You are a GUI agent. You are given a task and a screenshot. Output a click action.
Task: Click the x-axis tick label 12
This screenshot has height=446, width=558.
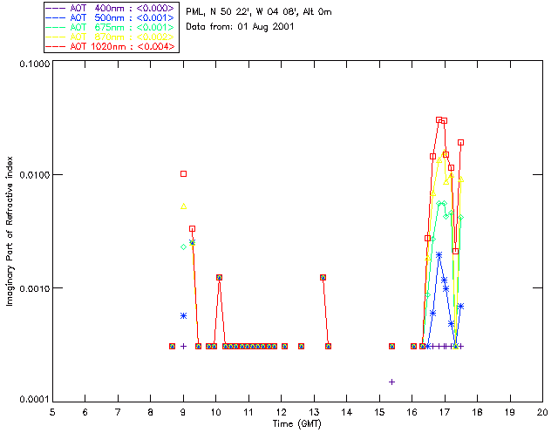tap(281, 412)
